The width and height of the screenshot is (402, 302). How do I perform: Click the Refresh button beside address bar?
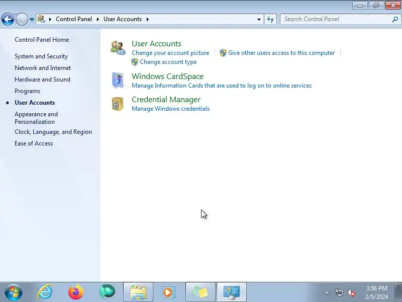(x=270, y=19)
